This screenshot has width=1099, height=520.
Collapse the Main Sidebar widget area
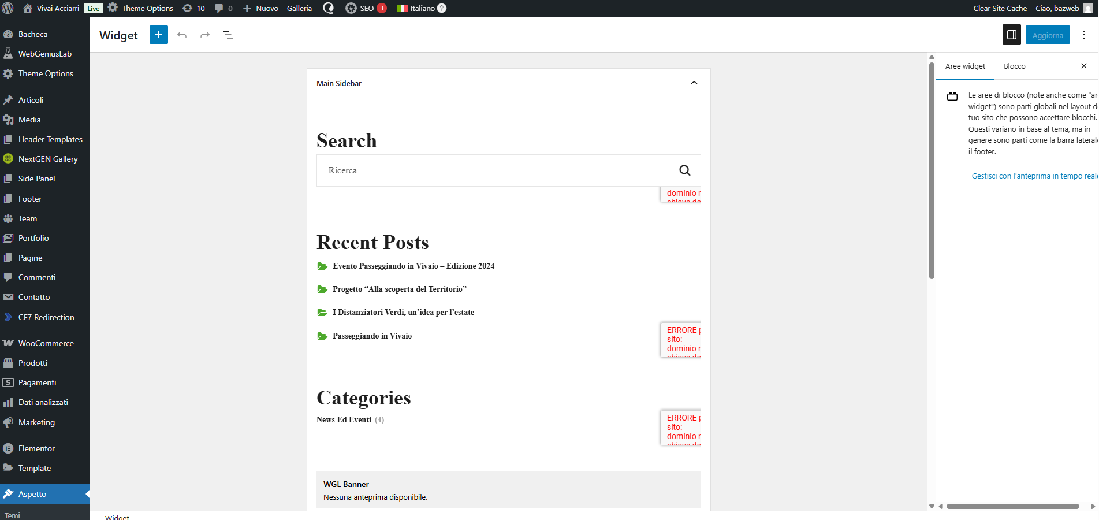click(x=694, y=83)
